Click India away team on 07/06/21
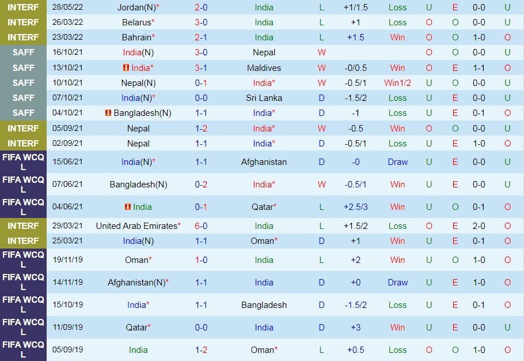524x361 pixels. pyautogui.click(x=264, y=185)
